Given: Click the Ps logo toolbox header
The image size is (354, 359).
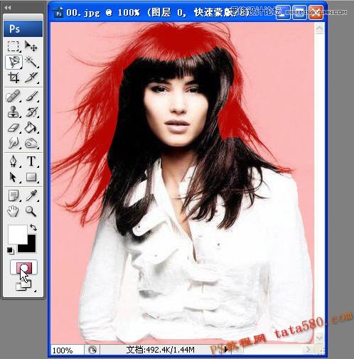Looking at the screenshot, I should click(x=23, y=28).
